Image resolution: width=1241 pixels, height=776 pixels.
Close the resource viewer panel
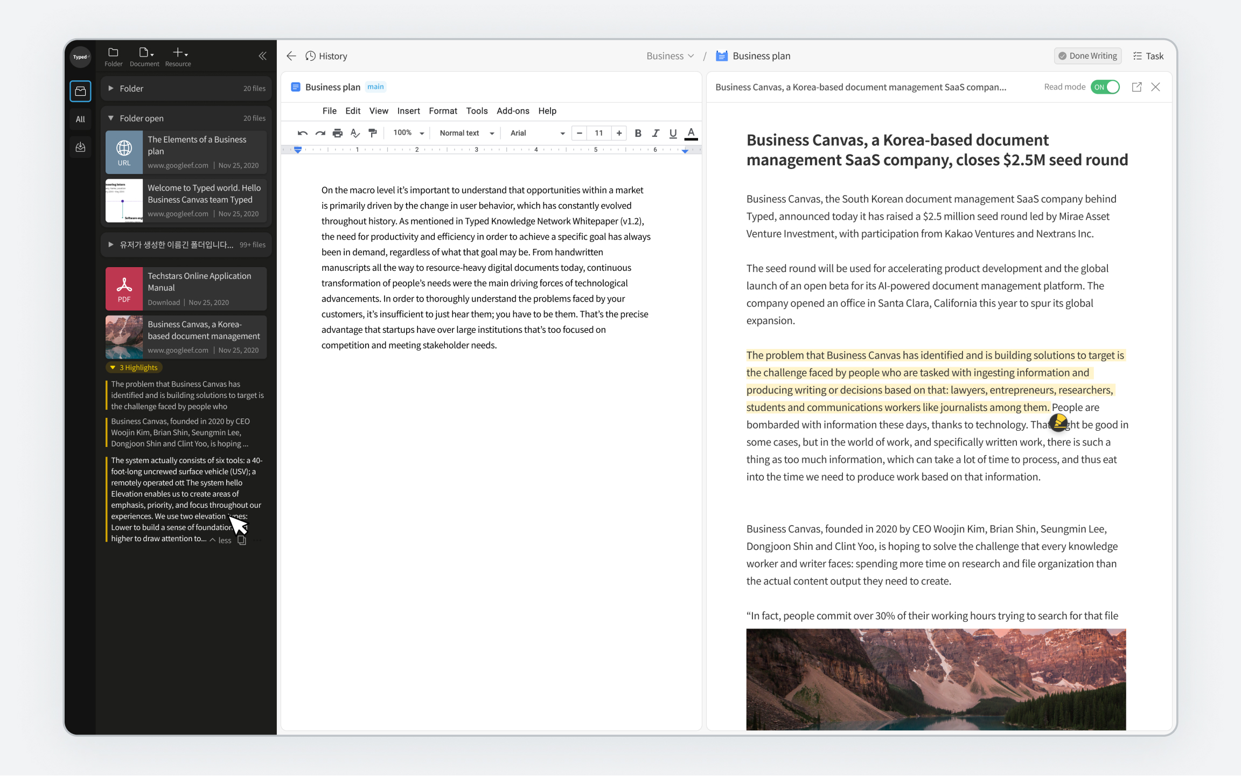[x=1156, y=87]
